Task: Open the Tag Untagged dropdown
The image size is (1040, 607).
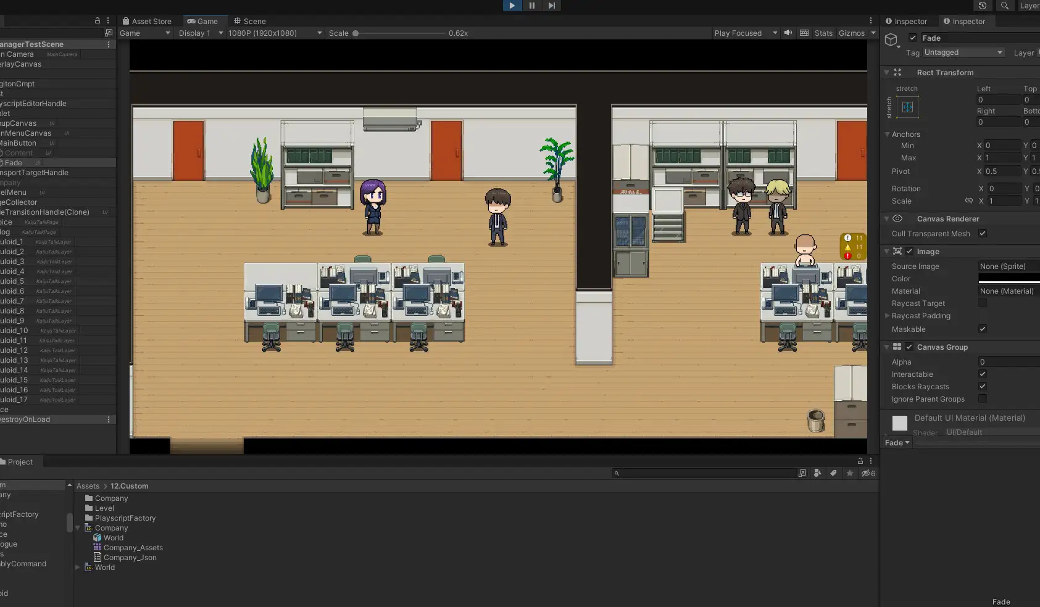Action: tap(963, 53)
